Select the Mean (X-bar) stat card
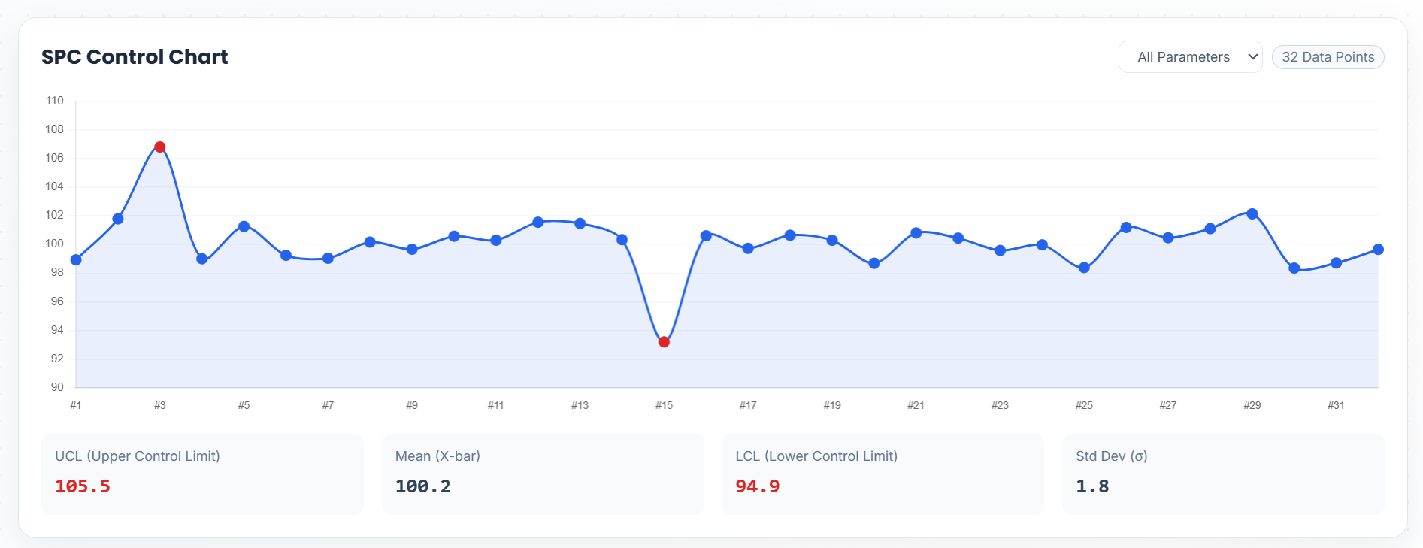 pos(543,474)
